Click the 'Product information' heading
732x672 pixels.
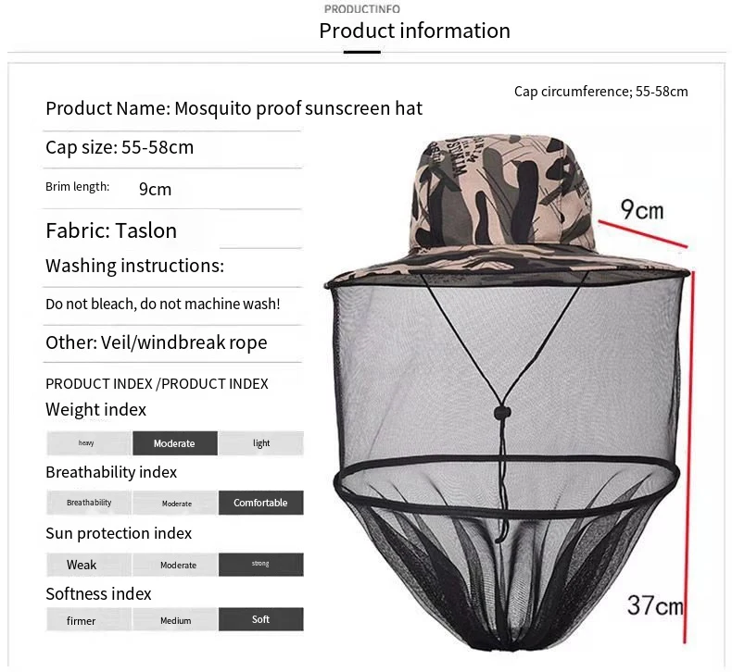coord(414,31)
